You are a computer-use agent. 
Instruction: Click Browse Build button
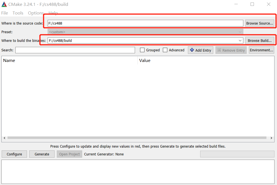pos(259,40)
